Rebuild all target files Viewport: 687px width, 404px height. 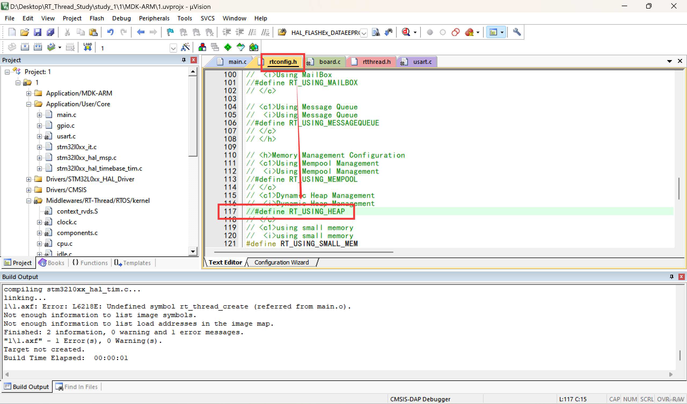point(38,47)
